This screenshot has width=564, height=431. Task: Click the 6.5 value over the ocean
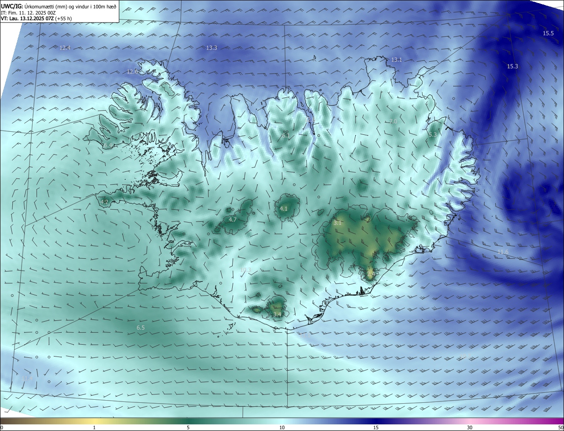point(141,328)
